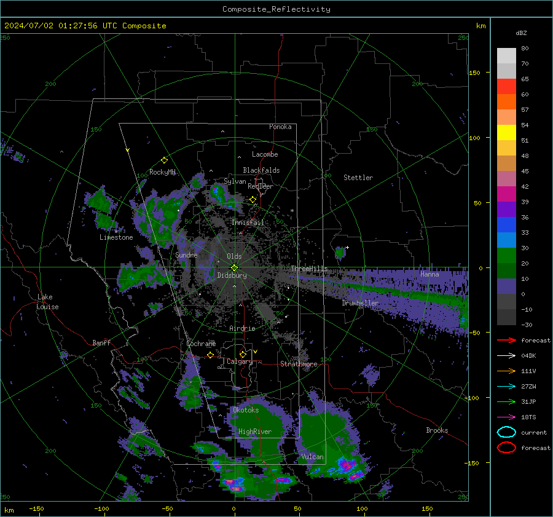Click the 04DK text in the legend
This screenshot has height=517, width=553.
[528, 356]
